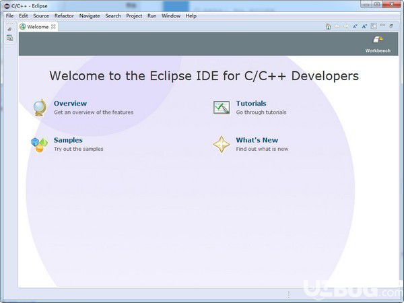The image size is (404, 303).
Task: Click 'Try out the samples' description text
Action: (x=79, y=149)
